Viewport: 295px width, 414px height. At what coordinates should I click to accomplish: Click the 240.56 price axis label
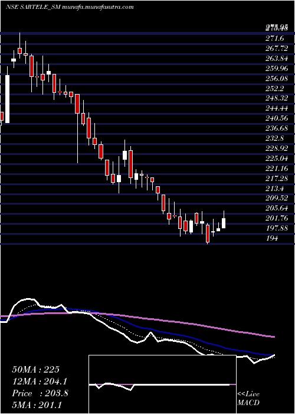pos(277,118)
